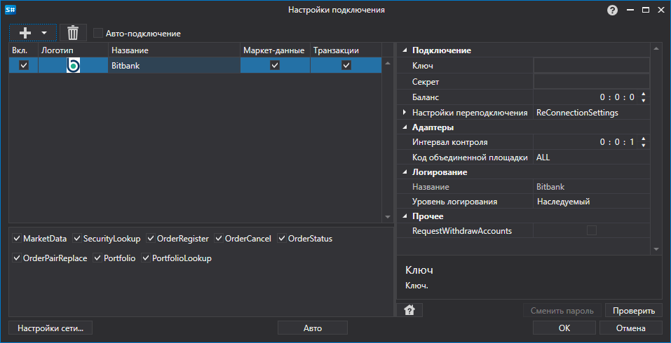This screenshot has height=343, width=671.
Task: Sort by the Вкл. column header
Action: click(x=24, y=50)
